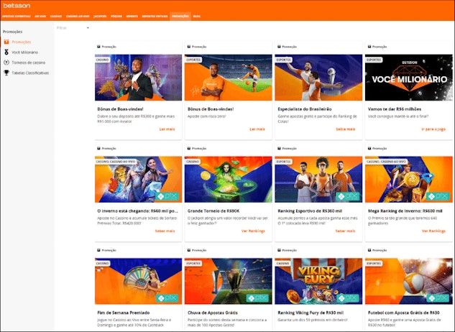Open the sports welcome bonus football banner

(x=229, y=78)
